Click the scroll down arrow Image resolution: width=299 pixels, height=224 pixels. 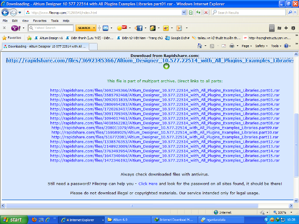point(296,201)
